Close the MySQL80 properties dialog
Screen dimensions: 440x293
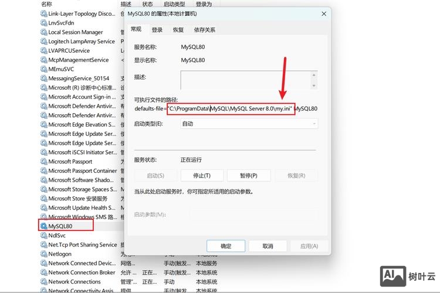[324, 13]
